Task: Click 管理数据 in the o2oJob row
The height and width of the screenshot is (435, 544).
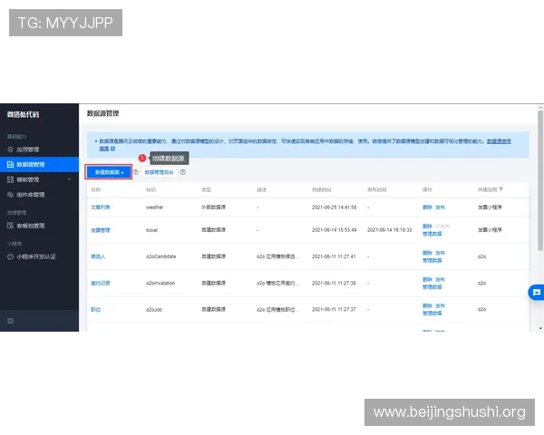Action: coord(432,313)
